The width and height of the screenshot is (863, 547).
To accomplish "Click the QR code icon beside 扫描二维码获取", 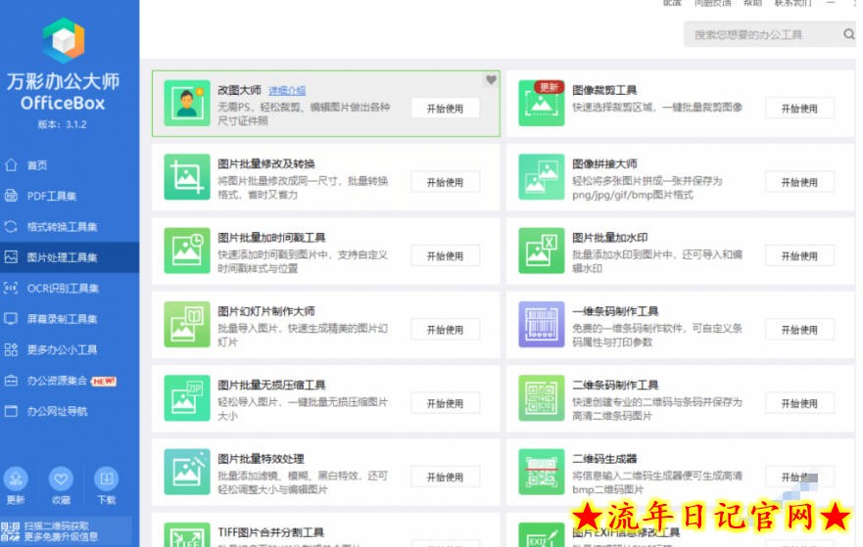I will tap(11, 531).
